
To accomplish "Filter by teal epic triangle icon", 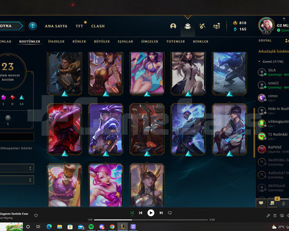I will [x=21, y=97].
